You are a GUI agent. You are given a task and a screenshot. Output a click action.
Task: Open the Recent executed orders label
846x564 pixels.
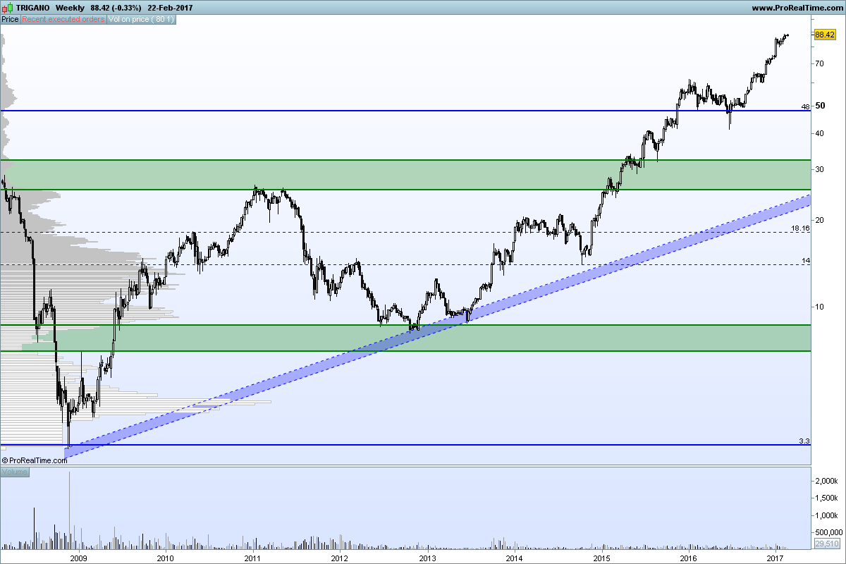(63, 19)
